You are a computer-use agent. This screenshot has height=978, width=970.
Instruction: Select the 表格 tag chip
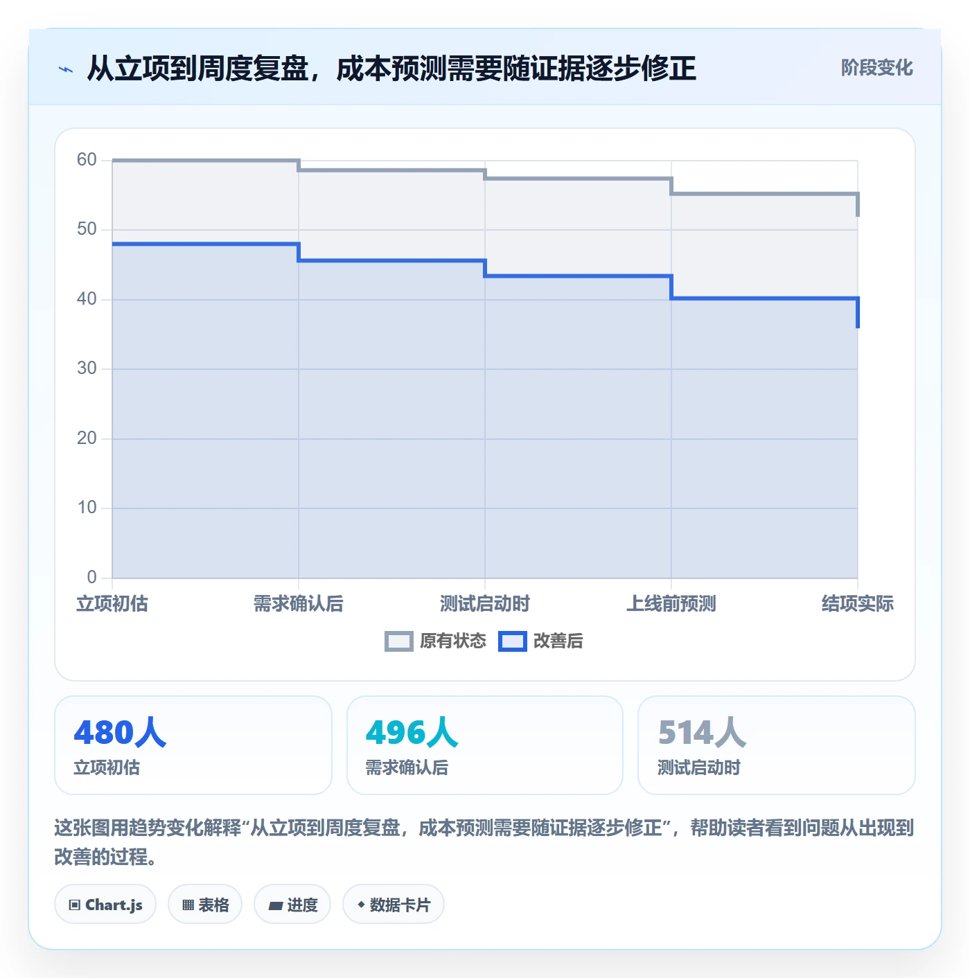pos(205,905)
